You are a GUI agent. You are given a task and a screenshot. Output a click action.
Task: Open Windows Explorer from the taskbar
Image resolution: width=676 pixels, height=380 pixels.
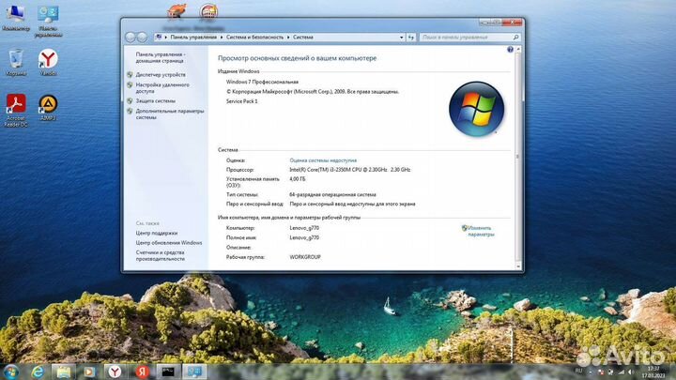64,372
